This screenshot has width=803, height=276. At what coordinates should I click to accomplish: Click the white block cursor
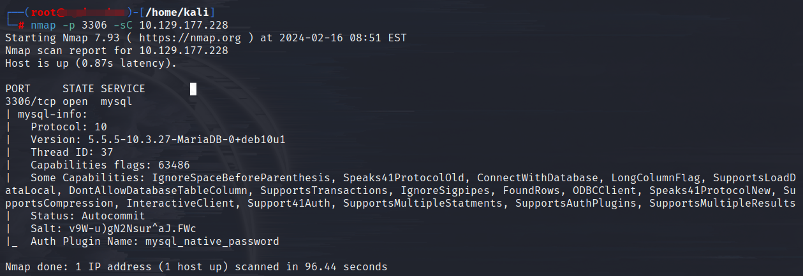click(193, 89)
